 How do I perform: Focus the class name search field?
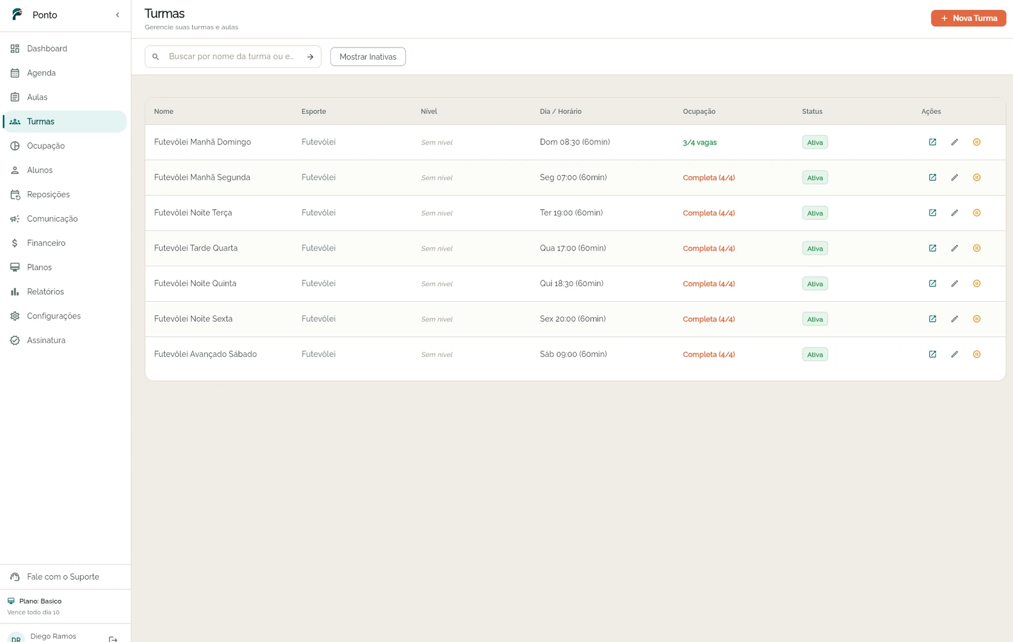tap(233, 56)
